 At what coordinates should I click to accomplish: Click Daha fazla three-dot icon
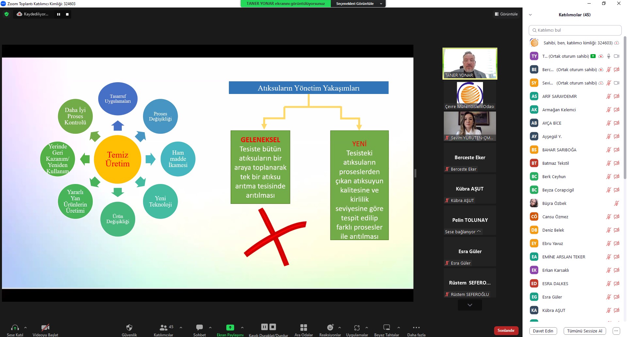pyautogui.click(x=416, y=328)
